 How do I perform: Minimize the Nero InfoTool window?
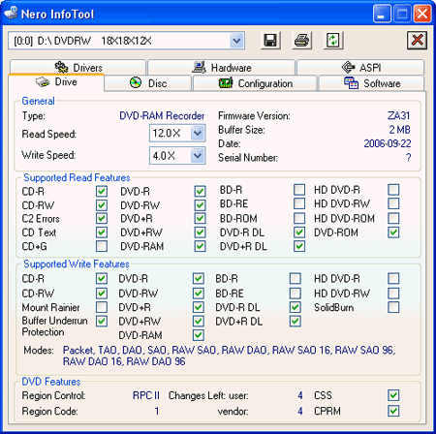click(x=382, y=14)
